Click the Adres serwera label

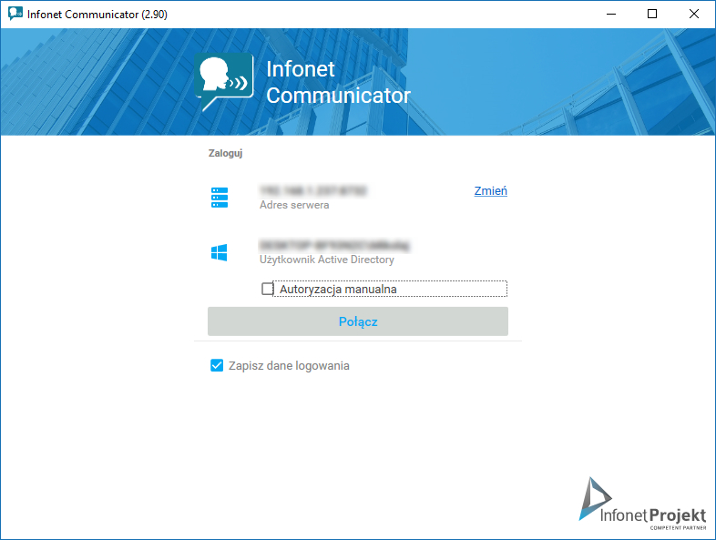294,205
